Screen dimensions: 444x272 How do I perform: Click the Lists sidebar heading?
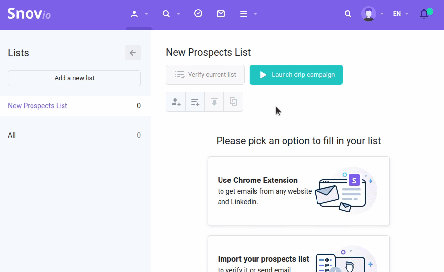(18, 53)
